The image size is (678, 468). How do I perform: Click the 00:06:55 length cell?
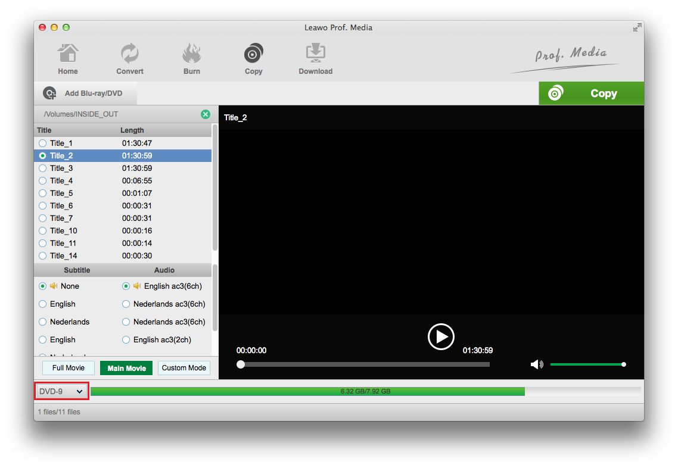tap(136, 180)
